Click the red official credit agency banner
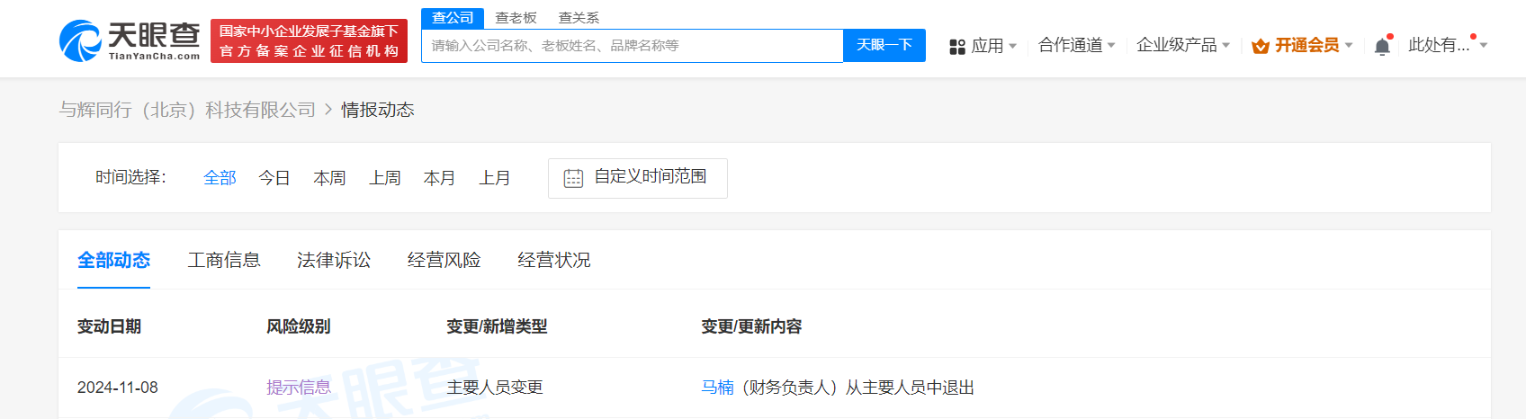1526x419 pixels. pos(309,41)
